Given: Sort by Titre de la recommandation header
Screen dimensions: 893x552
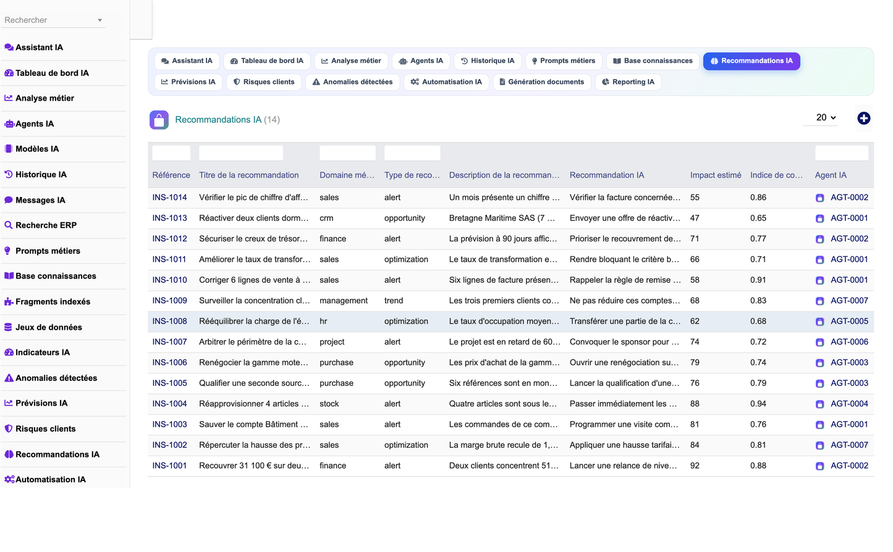Looking at the screenshot, I should (x=248, y=175).
